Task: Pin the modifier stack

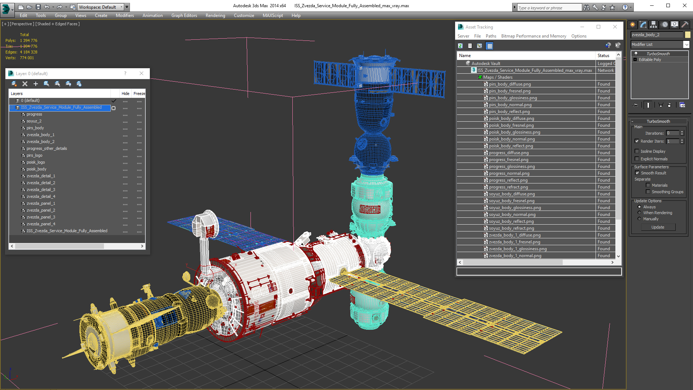Action: [x=636, y=105]
